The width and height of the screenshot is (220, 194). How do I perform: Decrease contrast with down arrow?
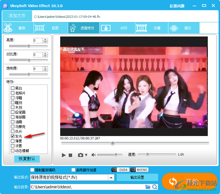pos(45,56)
